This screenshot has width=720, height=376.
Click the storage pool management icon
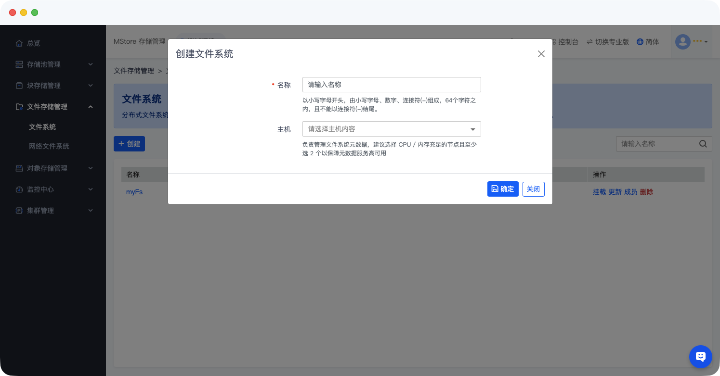point(19,64)
